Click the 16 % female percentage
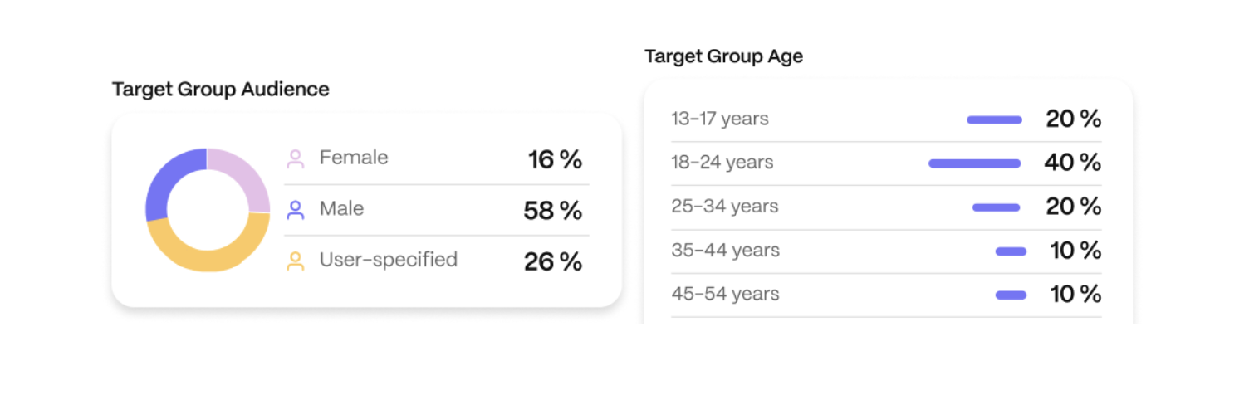This screenshot has width=1249, height=395. (x=555, y=159)
